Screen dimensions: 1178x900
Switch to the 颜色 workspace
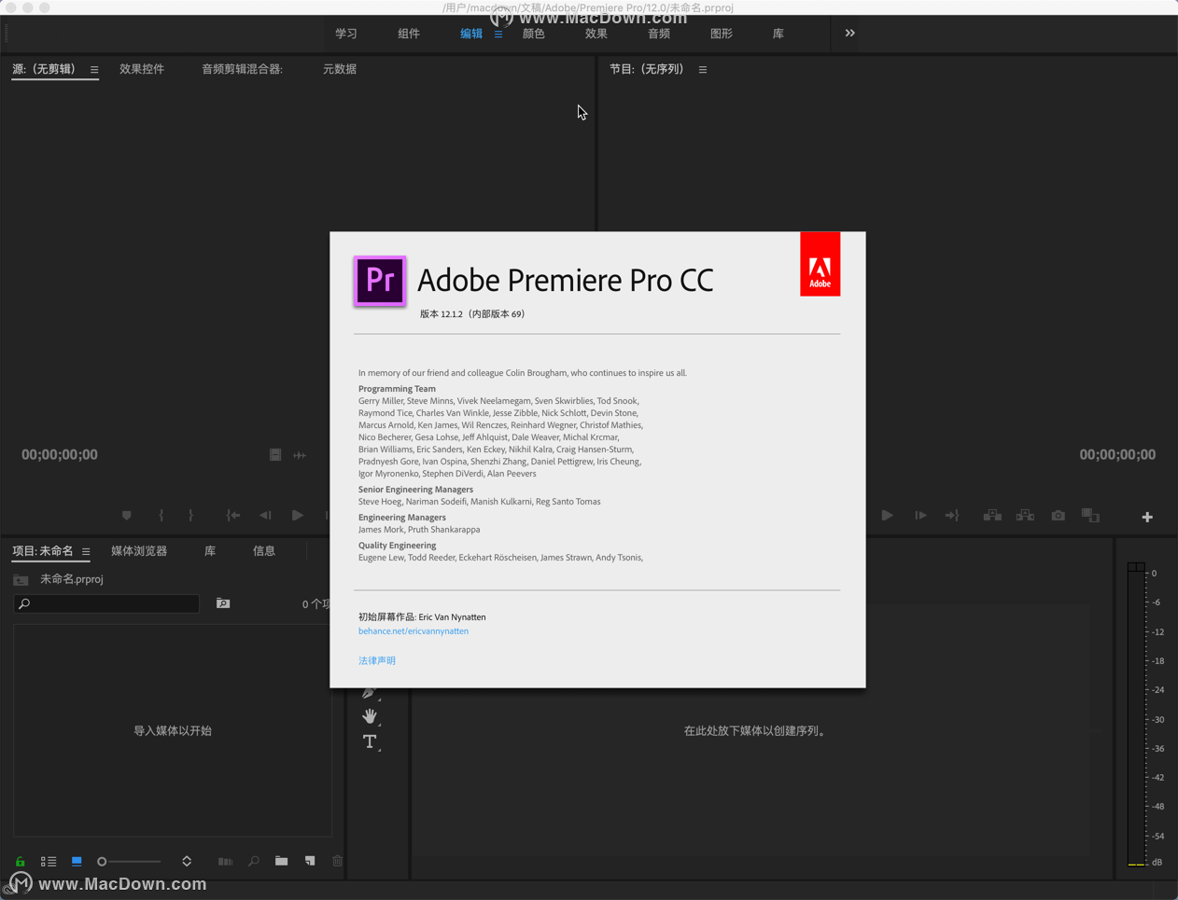pyautogui.click(x=534, y=34)
